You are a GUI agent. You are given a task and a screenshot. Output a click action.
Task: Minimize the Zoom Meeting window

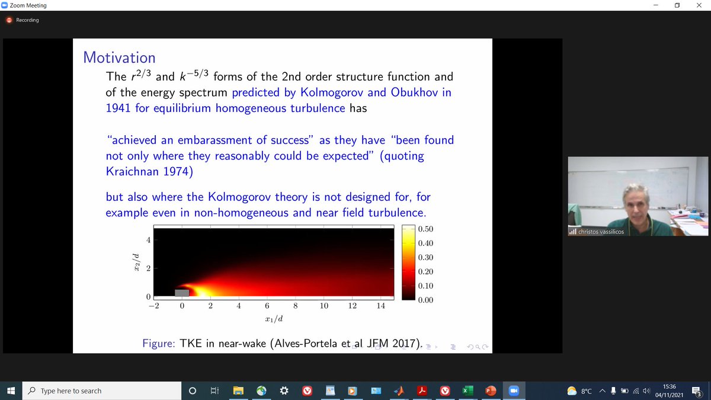(x=656, y=5)
